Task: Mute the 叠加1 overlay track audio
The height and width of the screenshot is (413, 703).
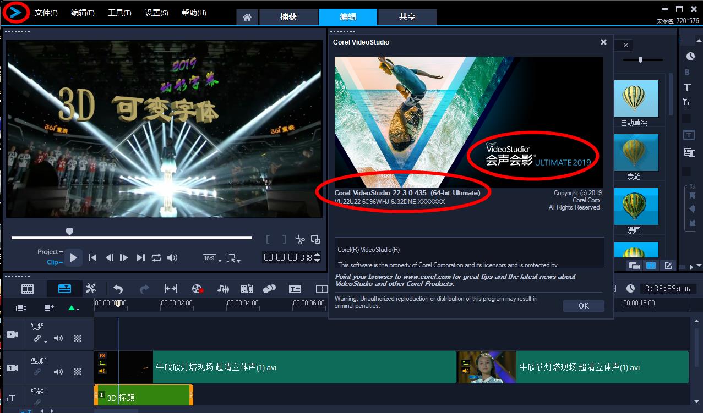Action: click(x=58, y=372)
